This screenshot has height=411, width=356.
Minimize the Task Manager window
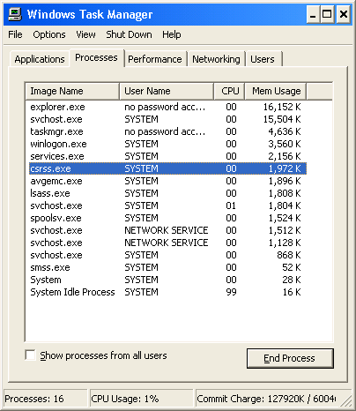(313, 14)
